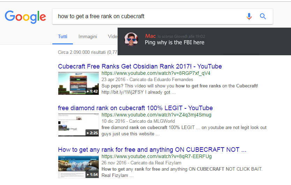291x185 pixels.
Task: Click the snippet 'guys just use this website'
Action: click(130, 134)
